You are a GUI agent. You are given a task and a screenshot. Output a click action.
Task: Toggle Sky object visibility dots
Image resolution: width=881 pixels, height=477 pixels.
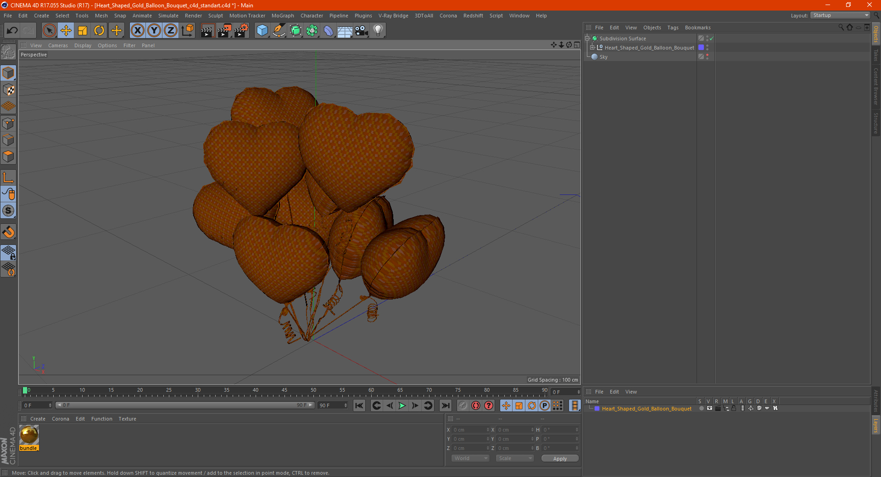click(708, 56)
